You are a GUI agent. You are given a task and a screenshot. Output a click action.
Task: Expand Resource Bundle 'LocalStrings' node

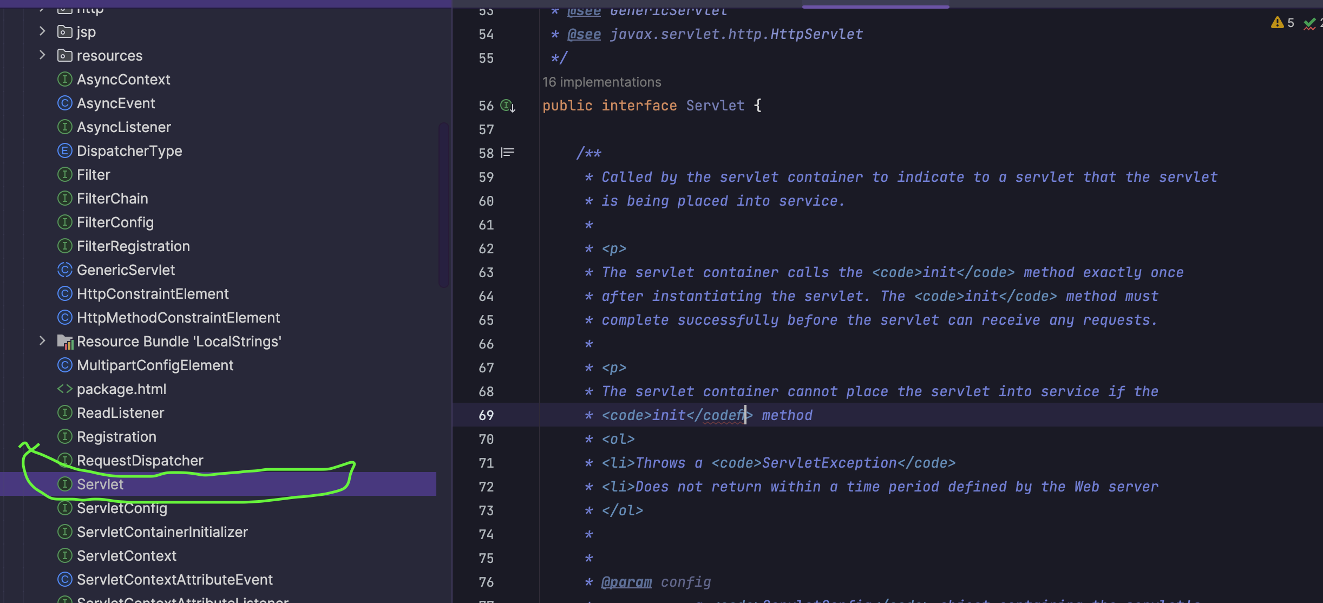(42, 341)
